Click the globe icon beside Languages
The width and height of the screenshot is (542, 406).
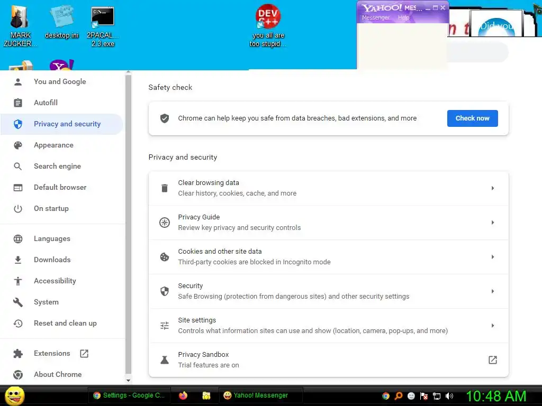(x=18, y=239)
